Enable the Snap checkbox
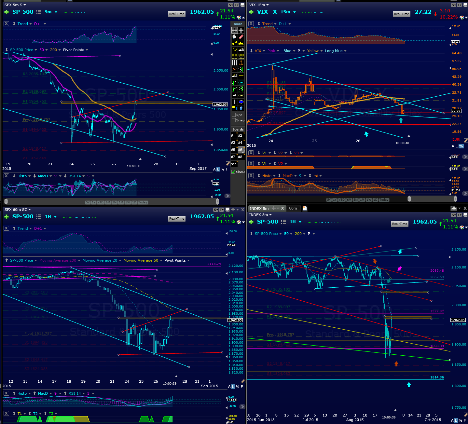The width and height of the screenshot is (468, 424). click(234, 120)
